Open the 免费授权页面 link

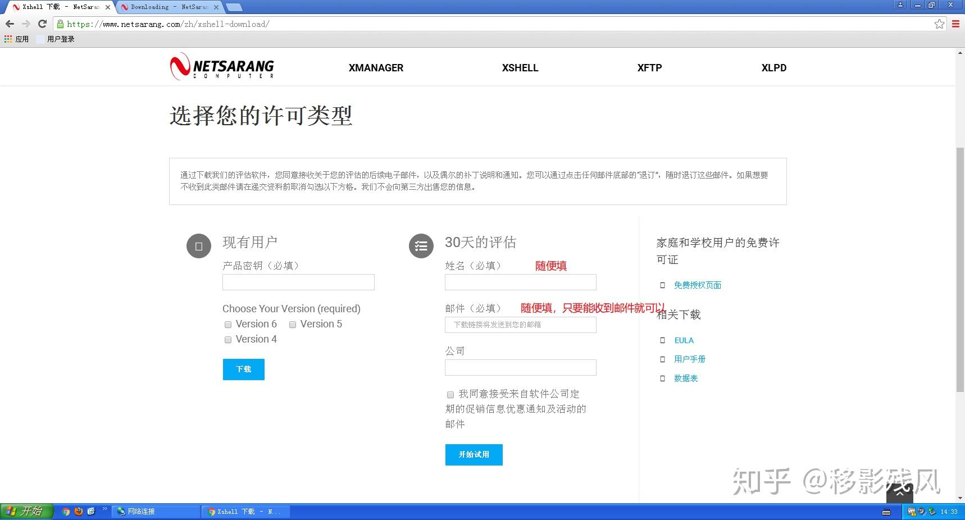(698, 285)
